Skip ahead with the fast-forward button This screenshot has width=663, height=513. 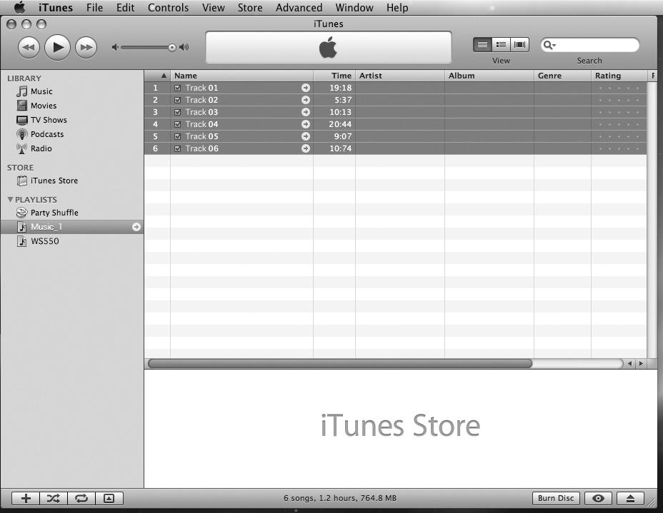click(86, 47)
